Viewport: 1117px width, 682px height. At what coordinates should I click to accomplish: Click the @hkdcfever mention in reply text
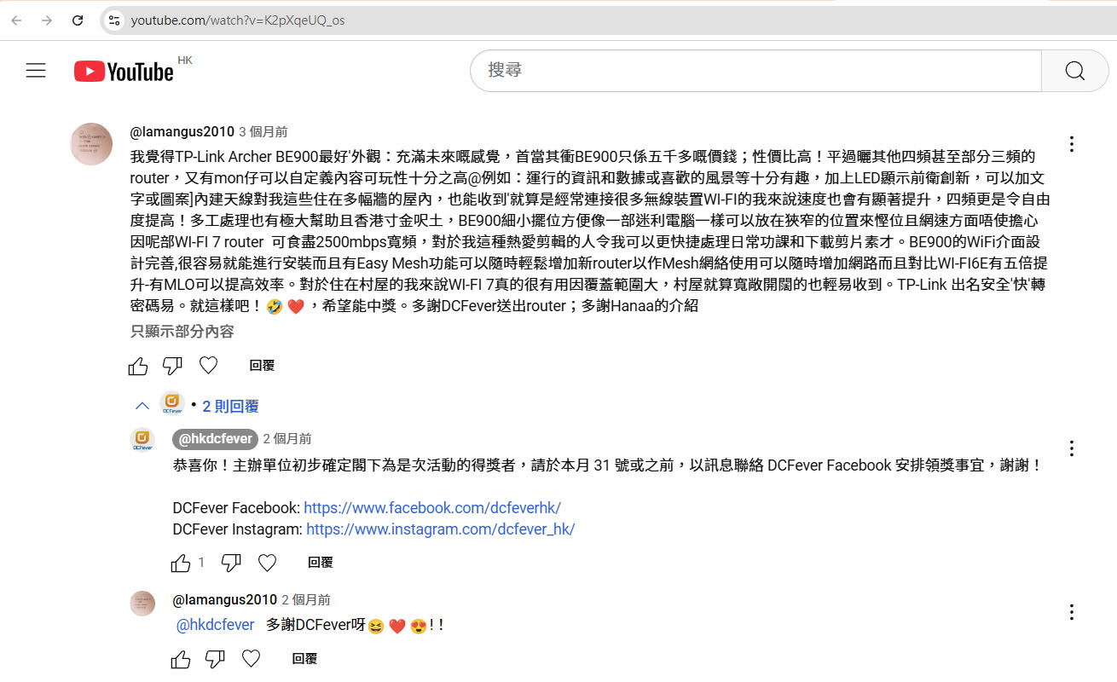click(215, 625)
